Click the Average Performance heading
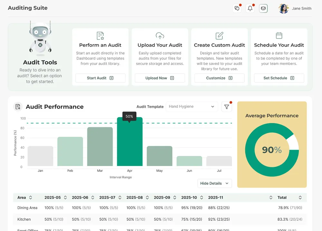Screen dimensions: 322x231 (272, 116)
